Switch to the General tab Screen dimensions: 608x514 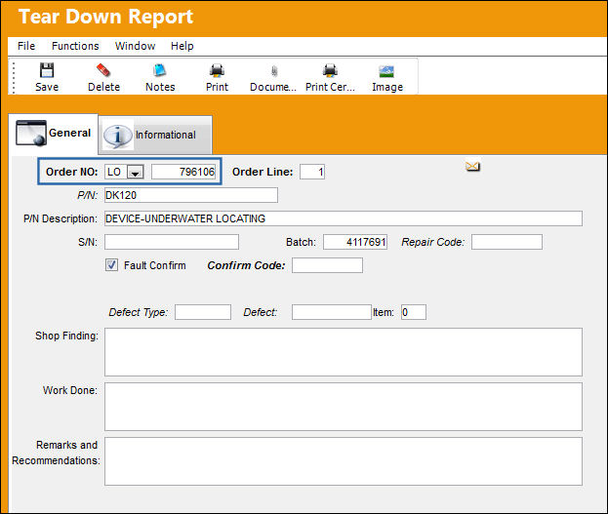[x=54, y=134]
